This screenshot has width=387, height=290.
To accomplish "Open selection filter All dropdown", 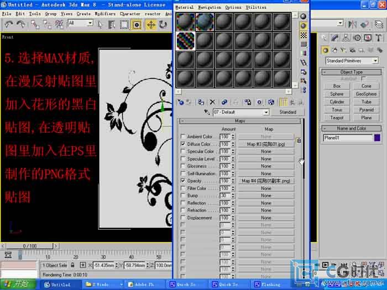I will [90, 23].
